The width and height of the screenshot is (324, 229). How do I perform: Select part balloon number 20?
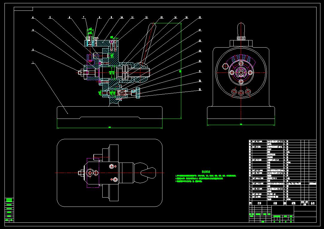click(x=200, y=61)
